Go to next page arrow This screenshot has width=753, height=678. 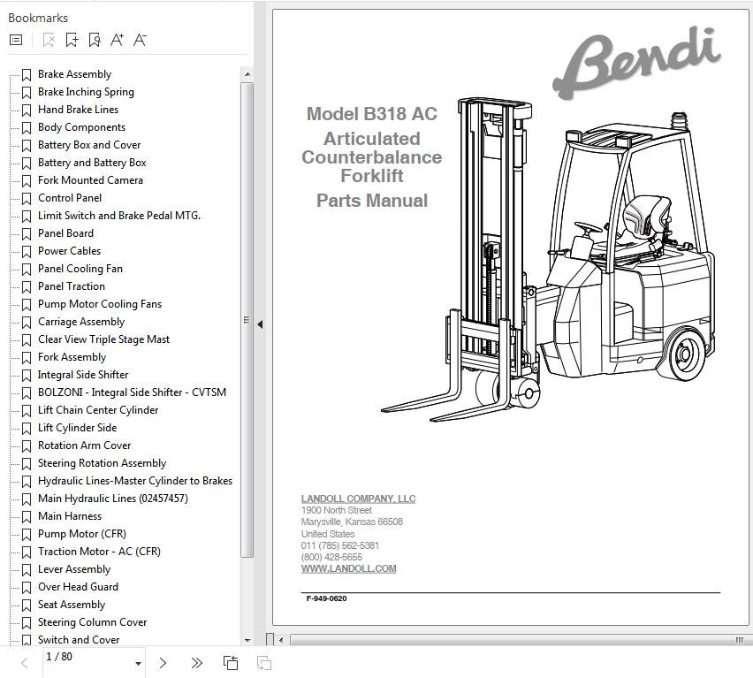[x=163, y=663]
